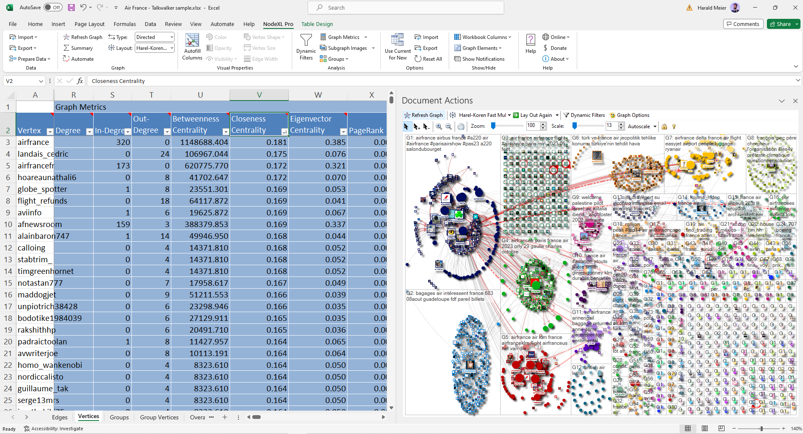Image resolution: width=803 pixels, height=434 pixels.
Task: Open the graph Type dropdown showing Directed
Action: (x=172, y=37)
